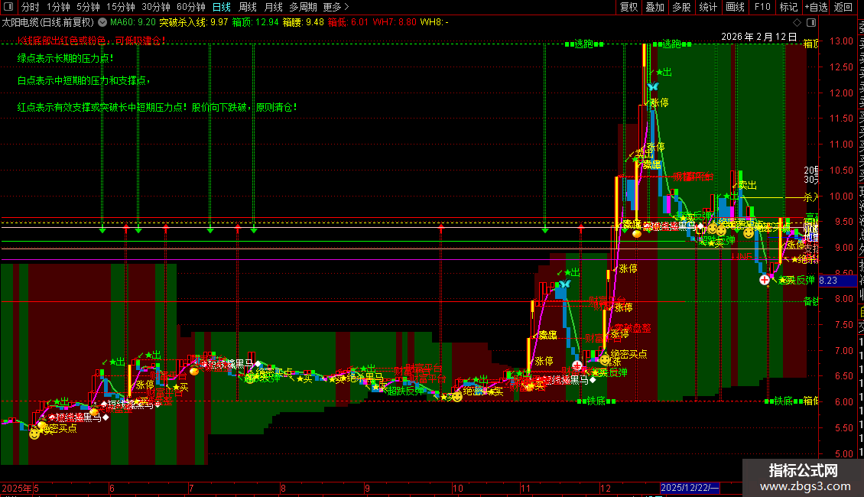Switch to 周线 weekly chart
This screenshot has height=497, width=864.
[x=248, y=7]
